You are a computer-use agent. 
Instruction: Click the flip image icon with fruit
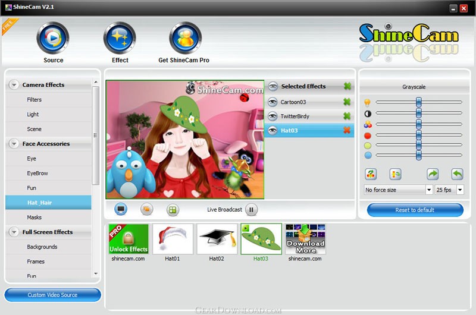coord(371,174)
